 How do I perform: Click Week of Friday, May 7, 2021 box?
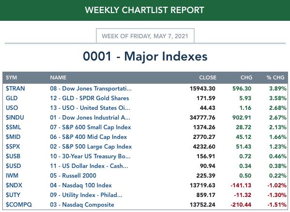(145, 36)
